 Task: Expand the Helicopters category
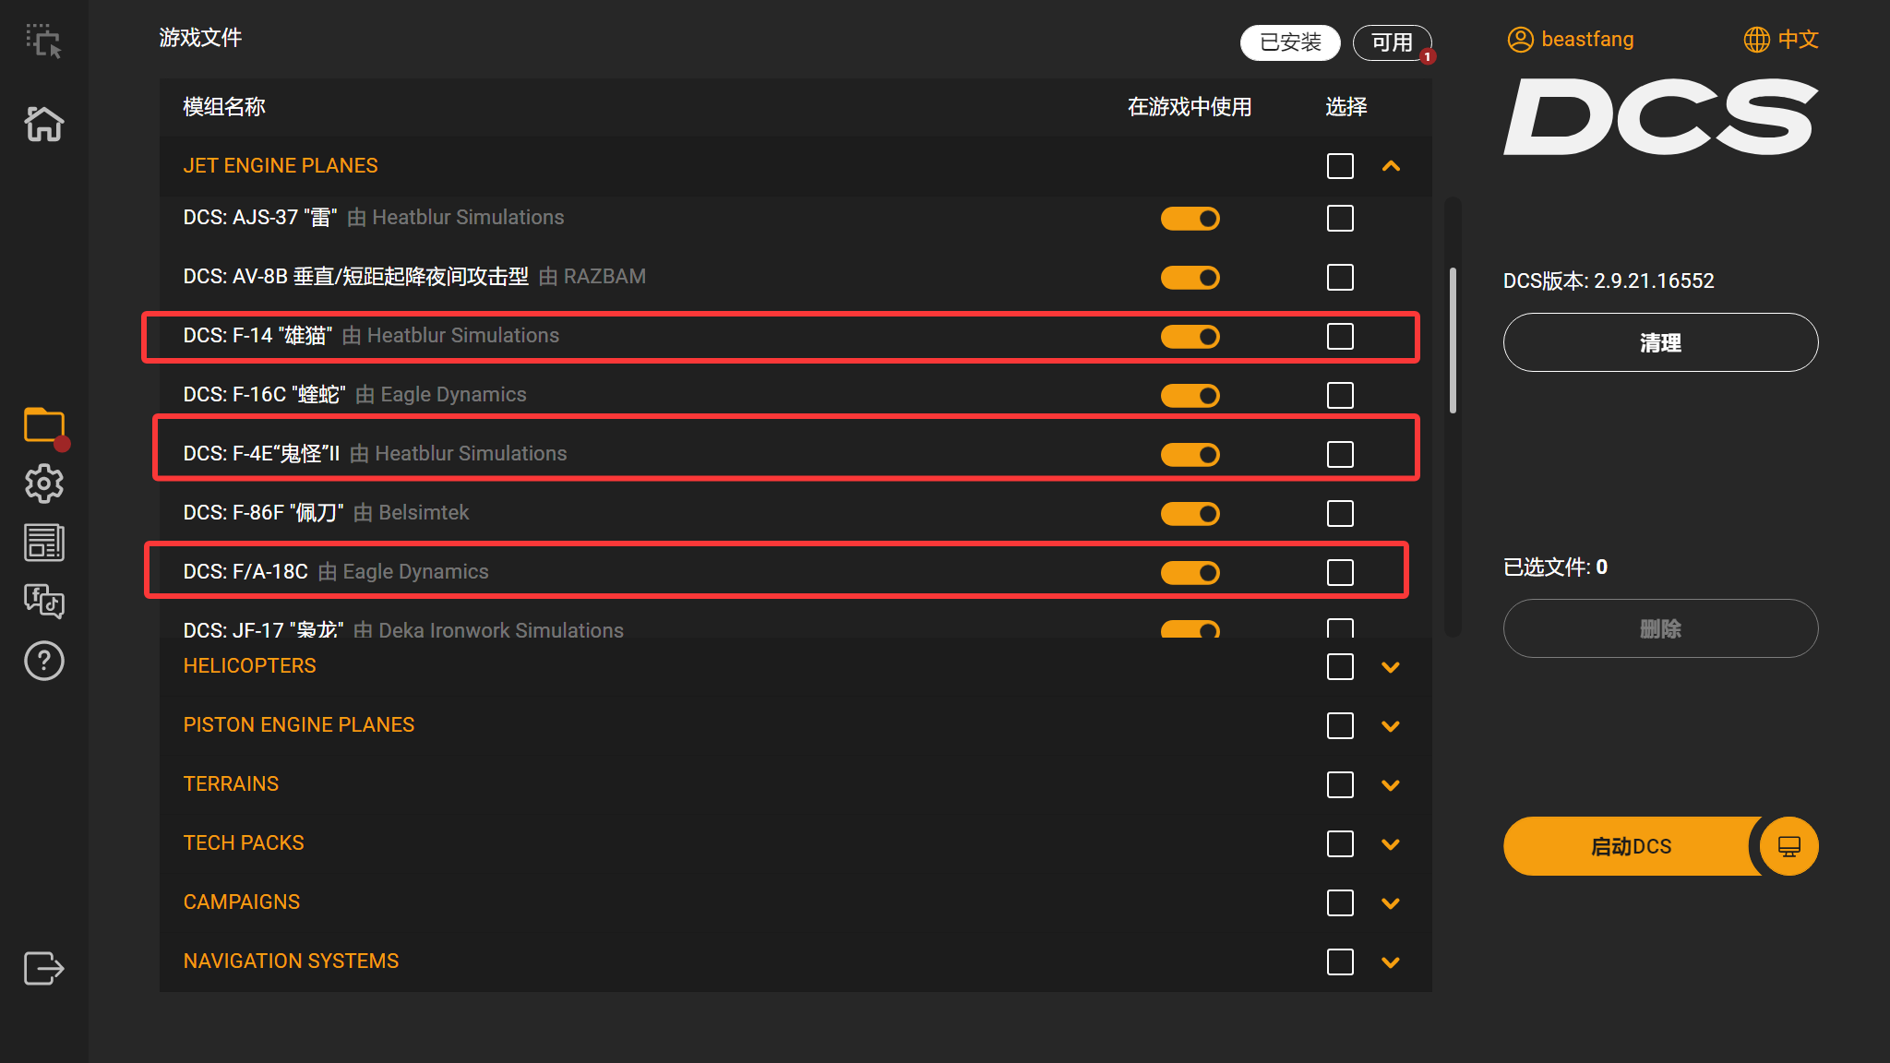click(1391, 667)
